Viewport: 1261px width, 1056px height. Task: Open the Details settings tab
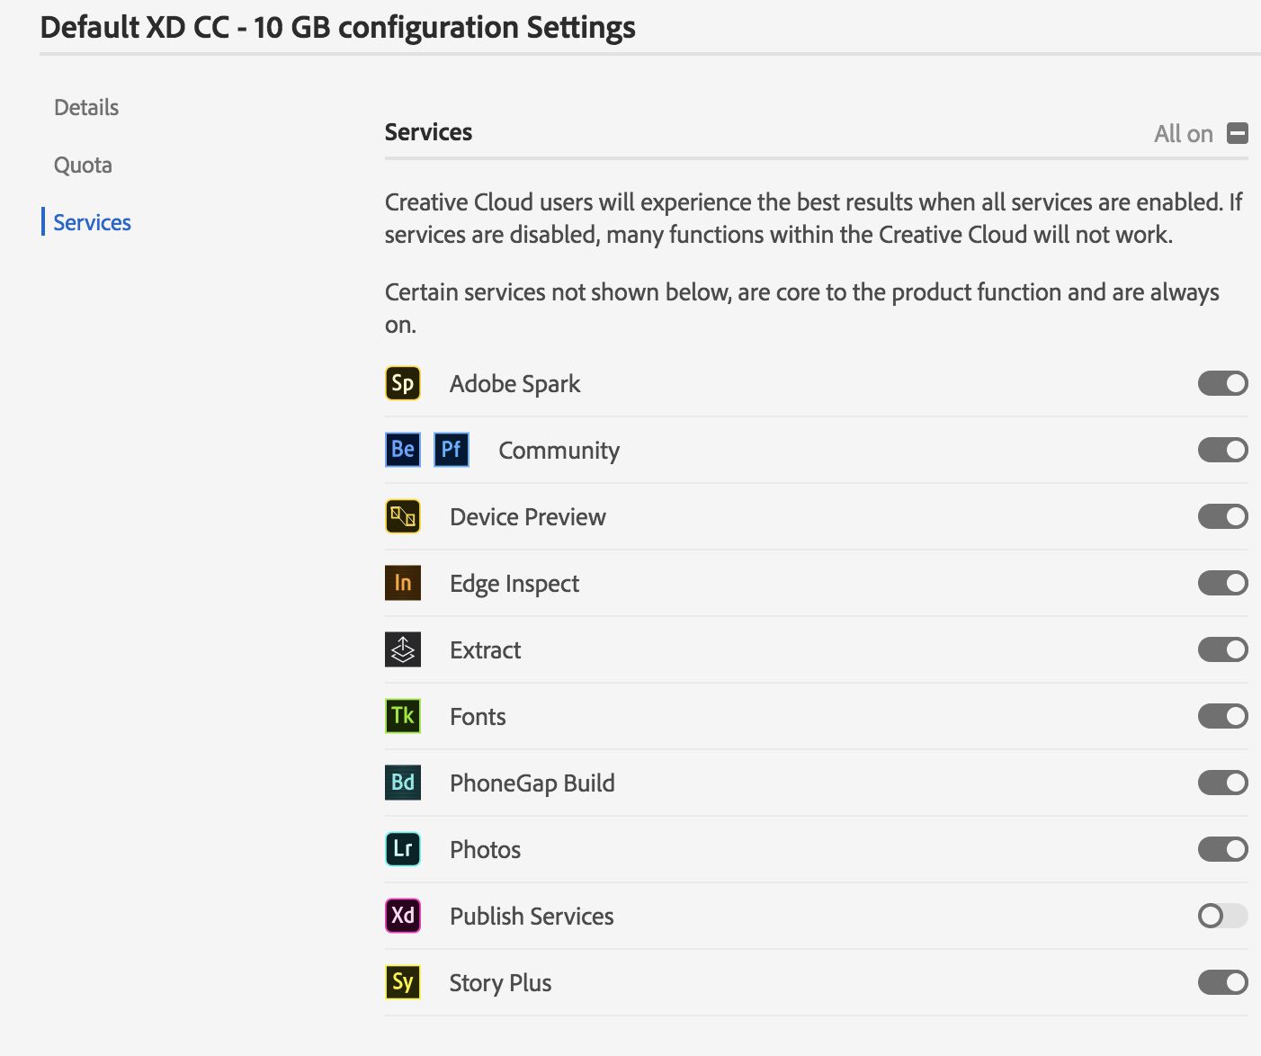[x=86, y=108]
